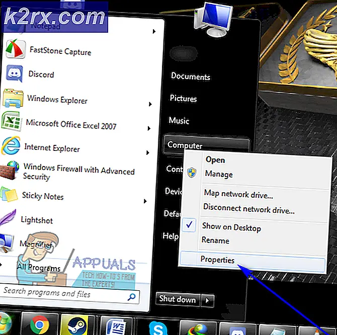Toggle the Show on Desktop checkmark

pyautogui.click(x=189, y=225)
